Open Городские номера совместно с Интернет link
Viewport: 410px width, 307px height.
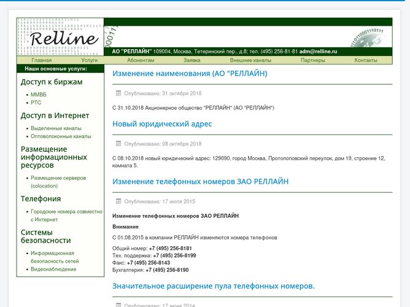(66, 216)
